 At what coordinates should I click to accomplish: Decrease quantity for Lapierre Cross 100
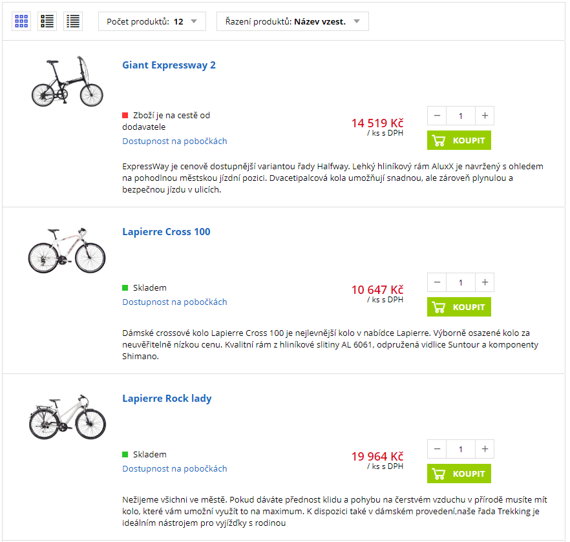pos(437,282)
